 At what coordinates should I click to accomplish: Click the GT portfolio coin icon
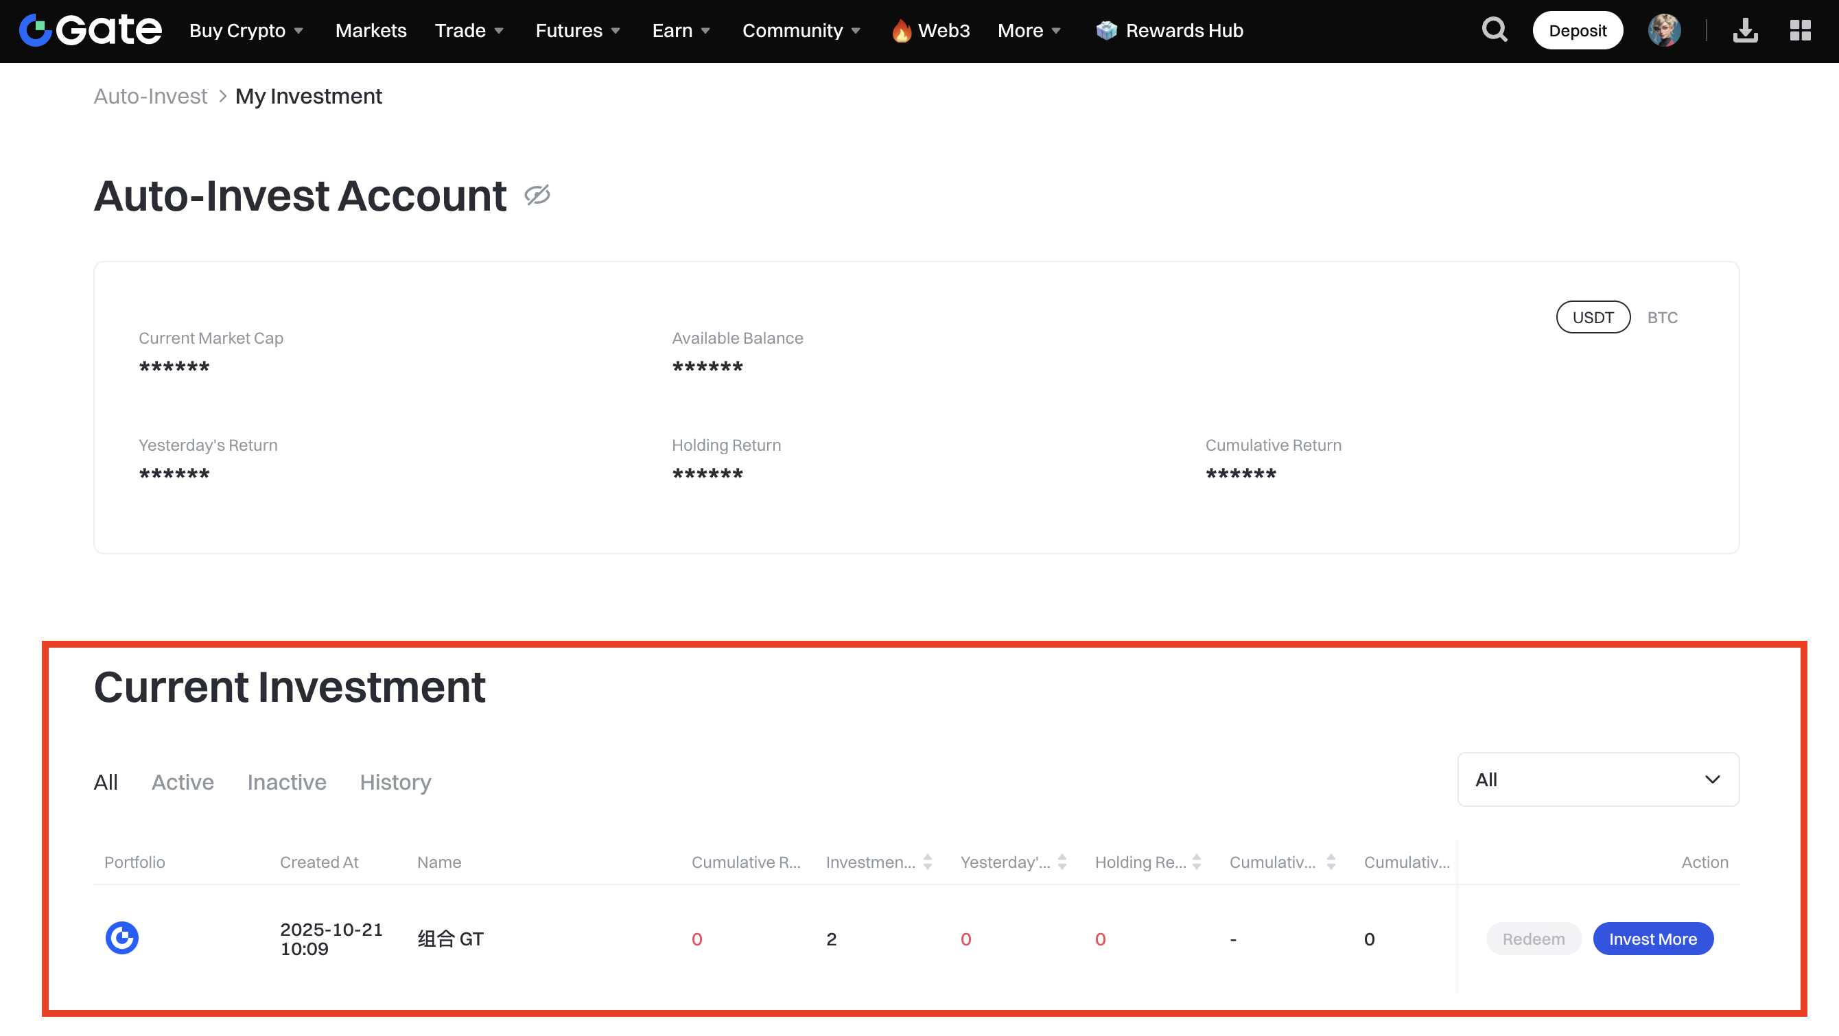[122, 938]
